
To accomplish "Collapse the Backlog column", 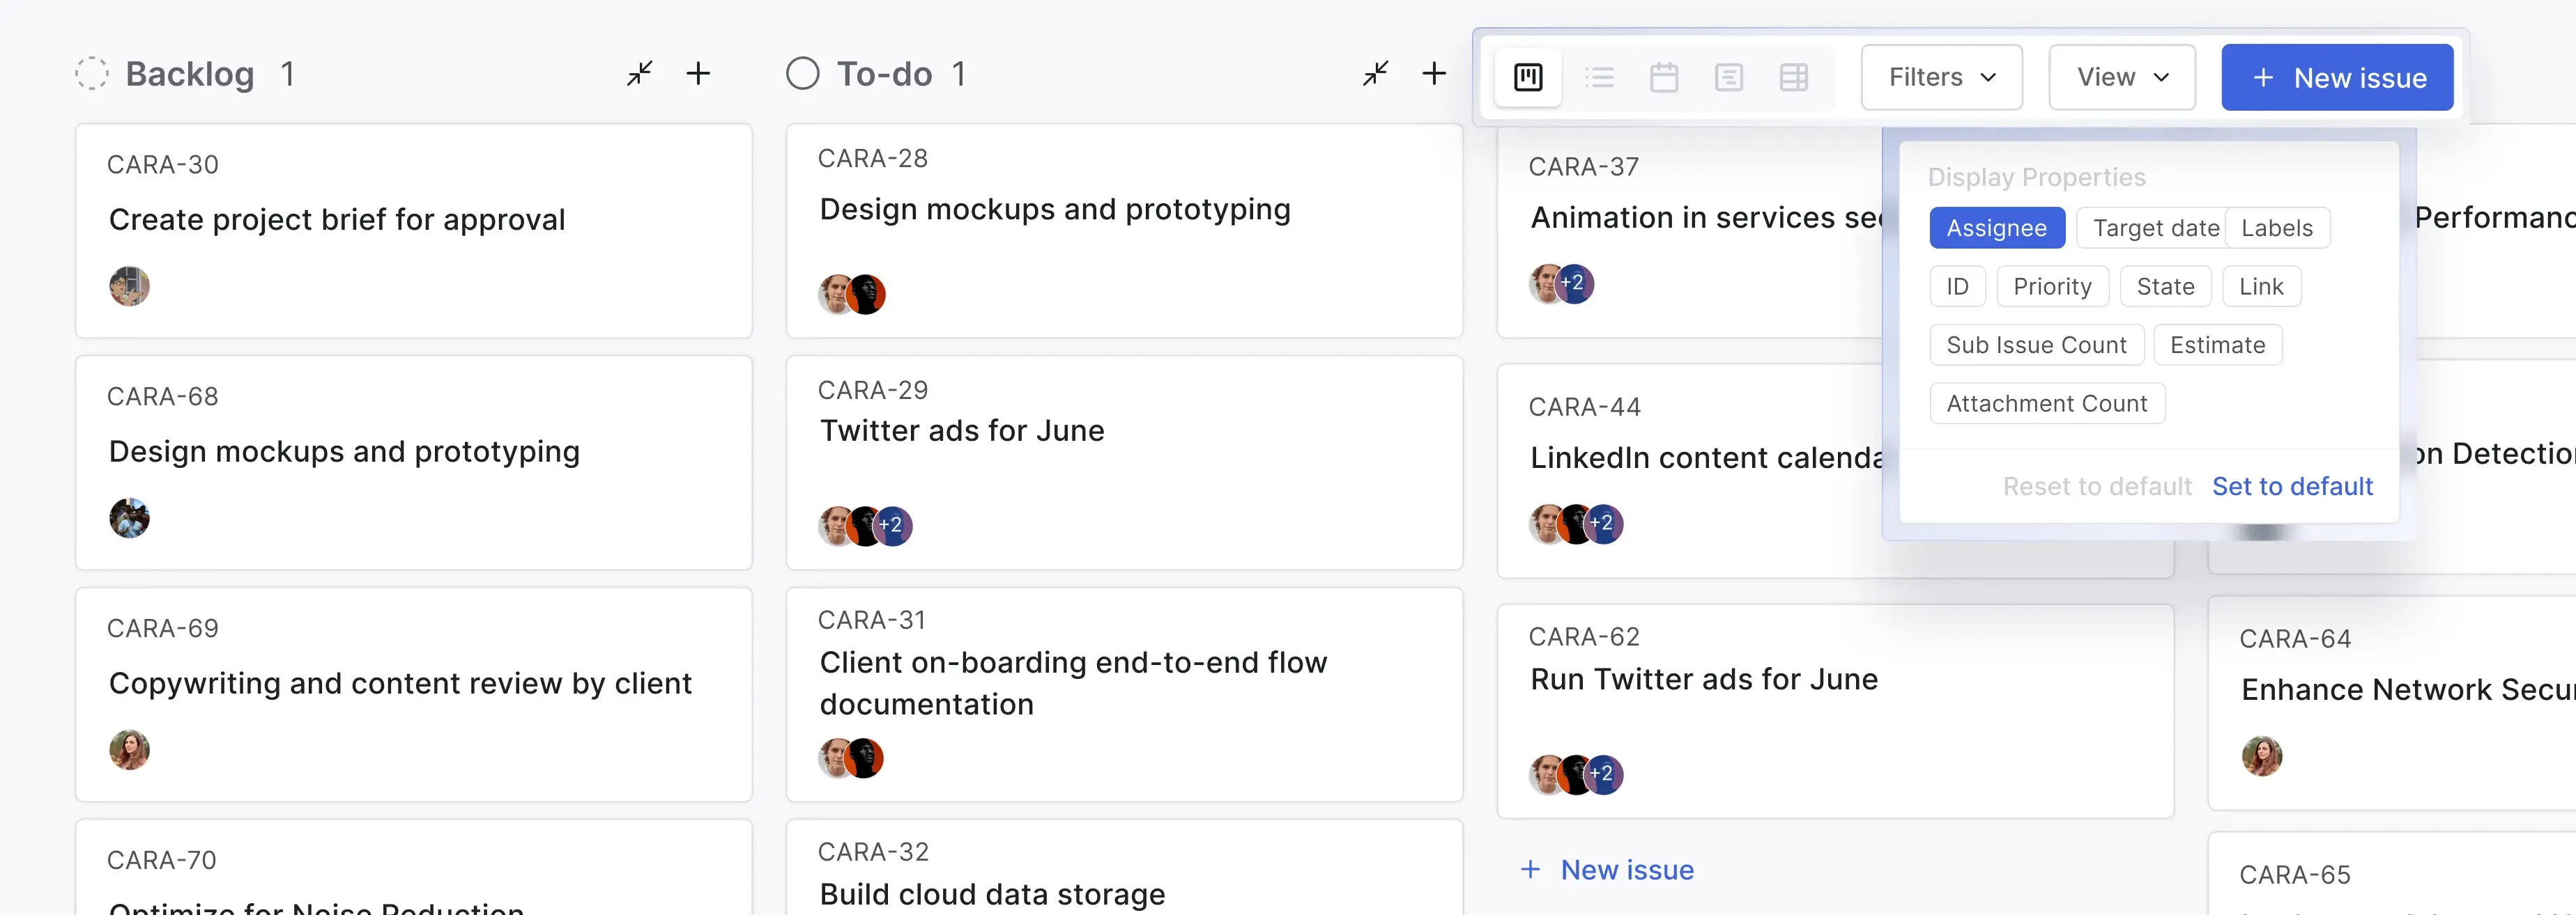I will click(x=640, y=73).
